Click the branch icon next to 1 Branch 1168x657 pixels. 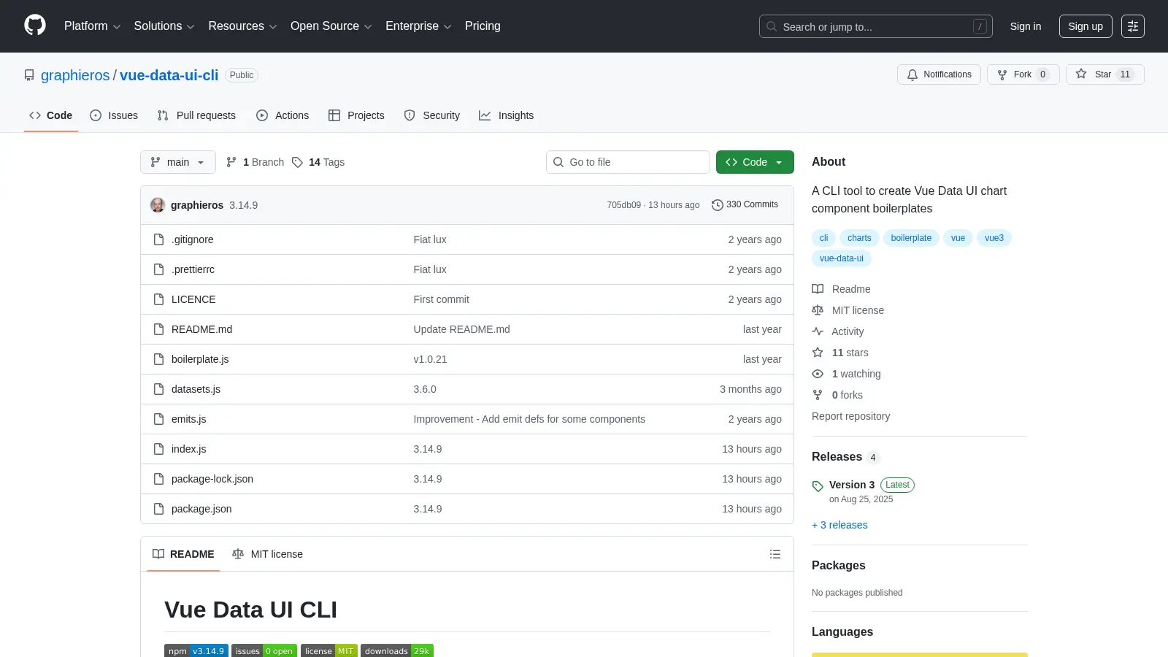(x=231, y=162)
